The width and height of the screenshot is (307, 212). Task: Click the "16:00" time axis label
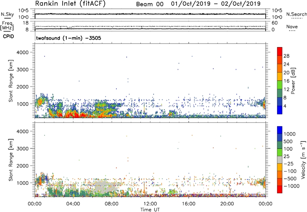[x=188, y=204]
